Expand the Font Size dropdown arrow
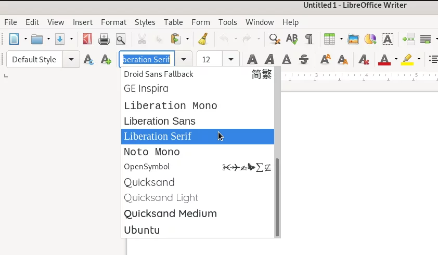 (231, 59)
